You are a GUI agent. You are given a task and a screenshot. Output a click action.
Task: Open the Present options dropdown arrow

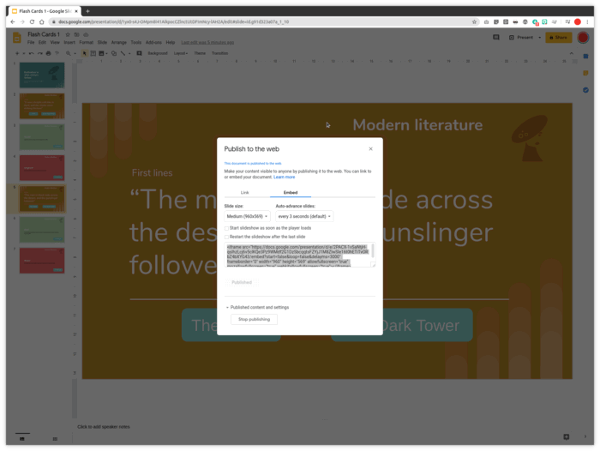539,38
